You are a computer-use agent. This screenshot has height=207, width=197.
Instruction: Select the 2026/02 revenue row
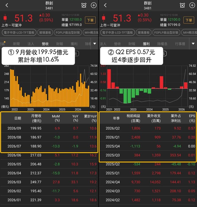(49, 191)
